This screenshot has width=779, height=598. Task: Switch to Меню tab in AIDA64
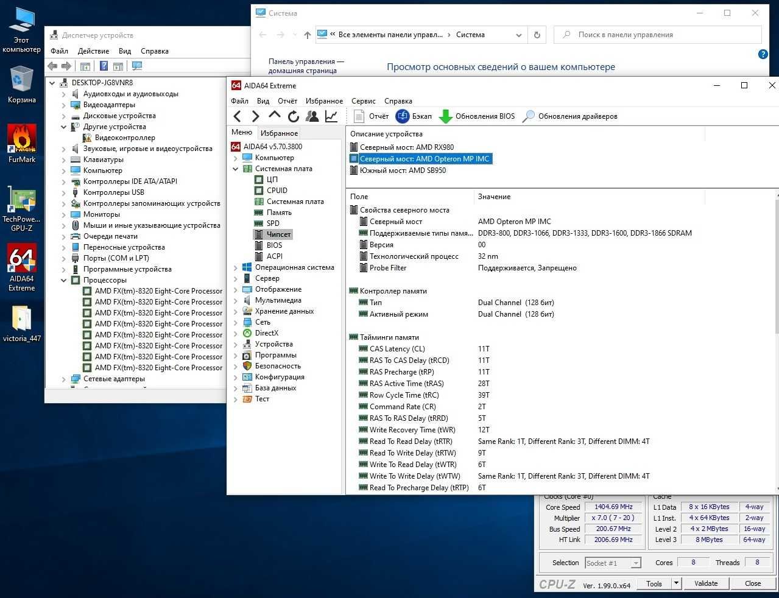242,132
